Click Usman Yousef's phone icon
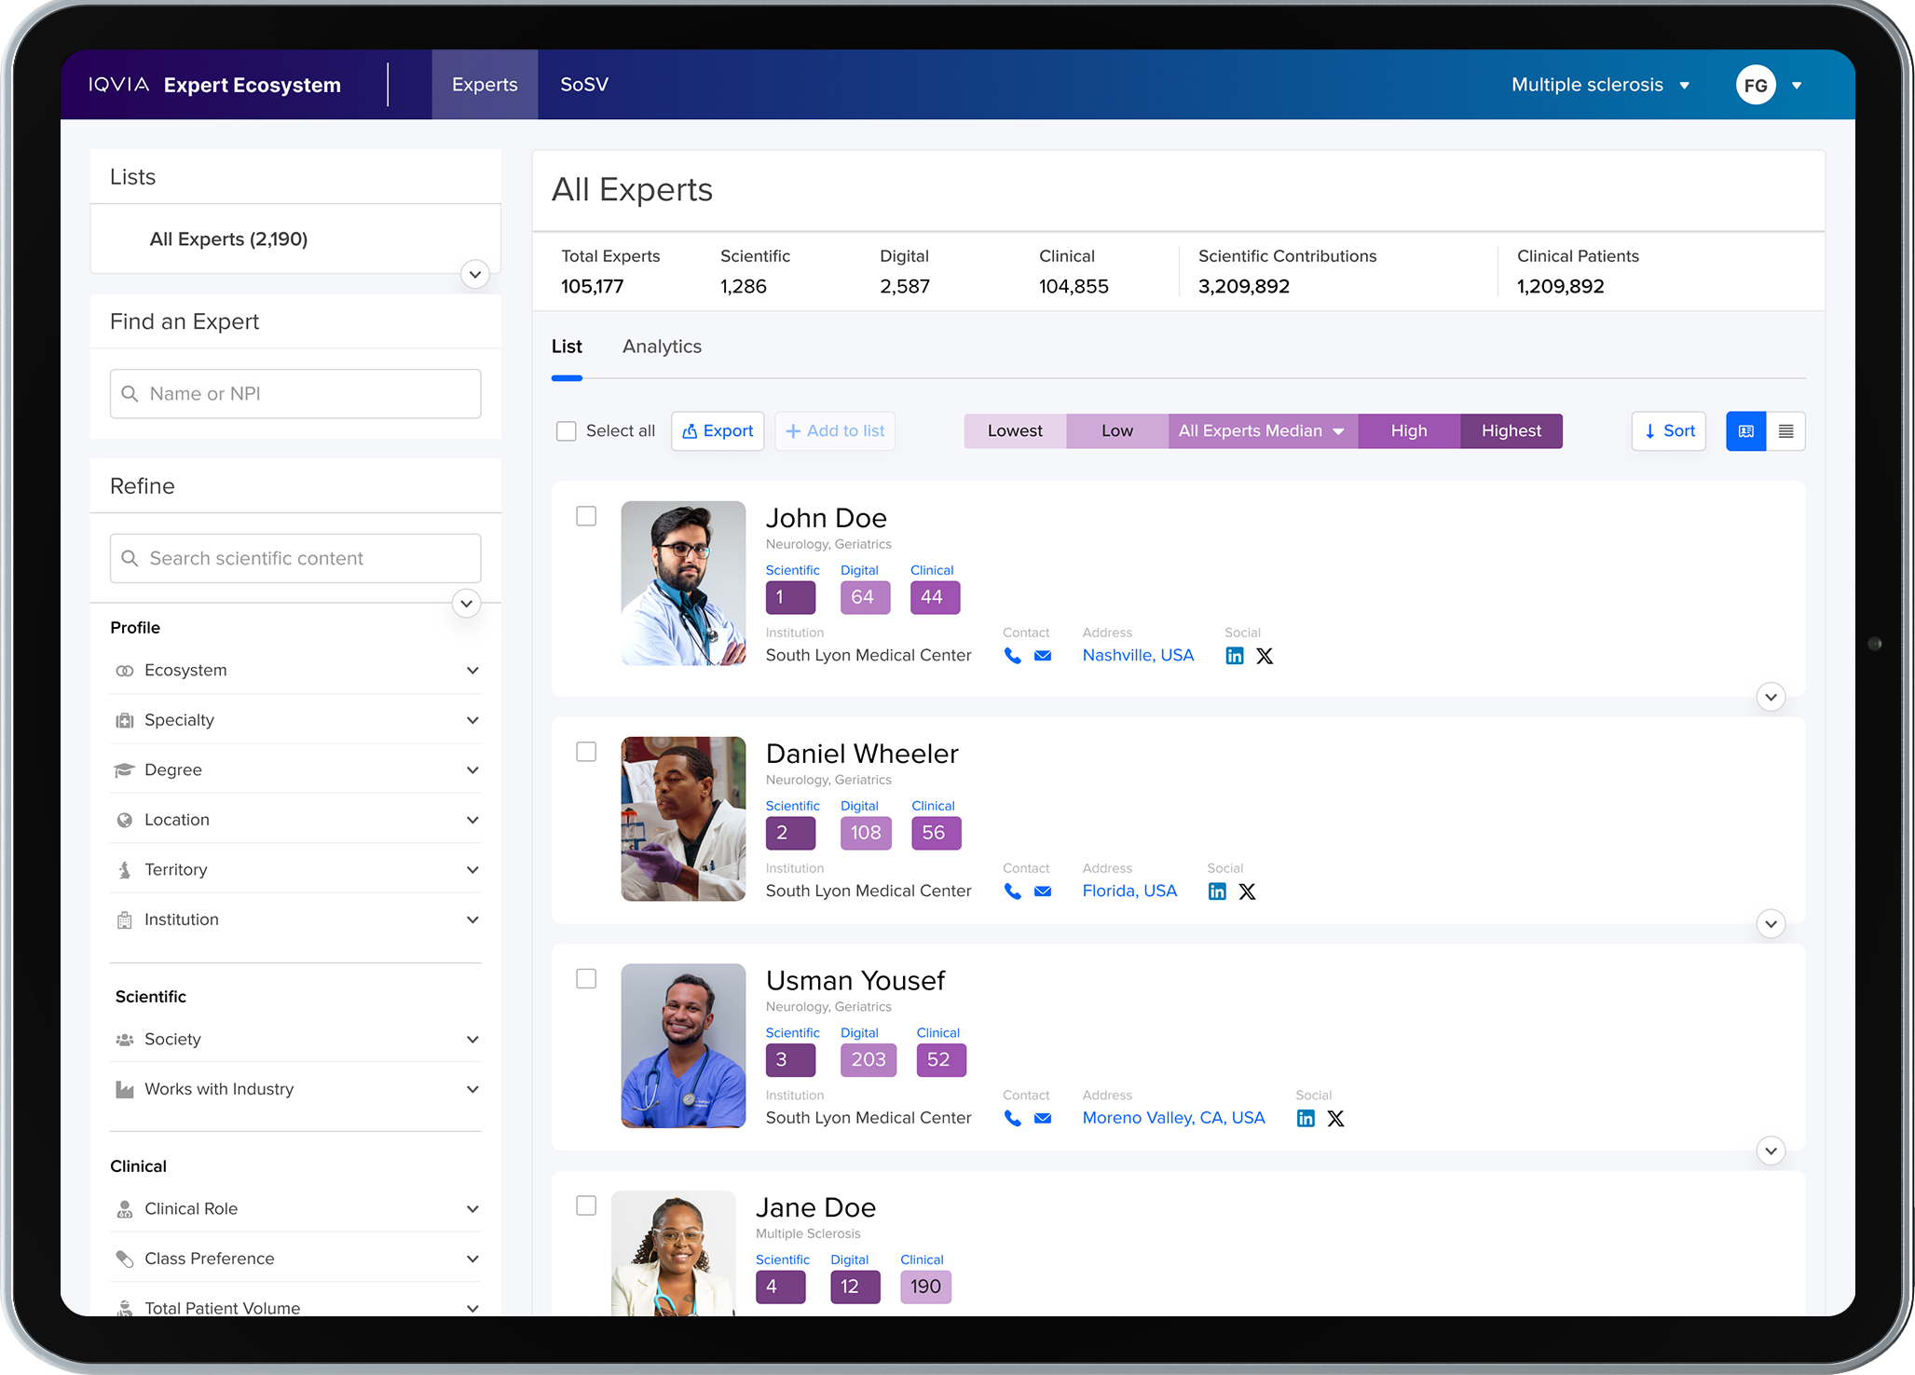Screen dimensions: 1915x1375 1013,1118
